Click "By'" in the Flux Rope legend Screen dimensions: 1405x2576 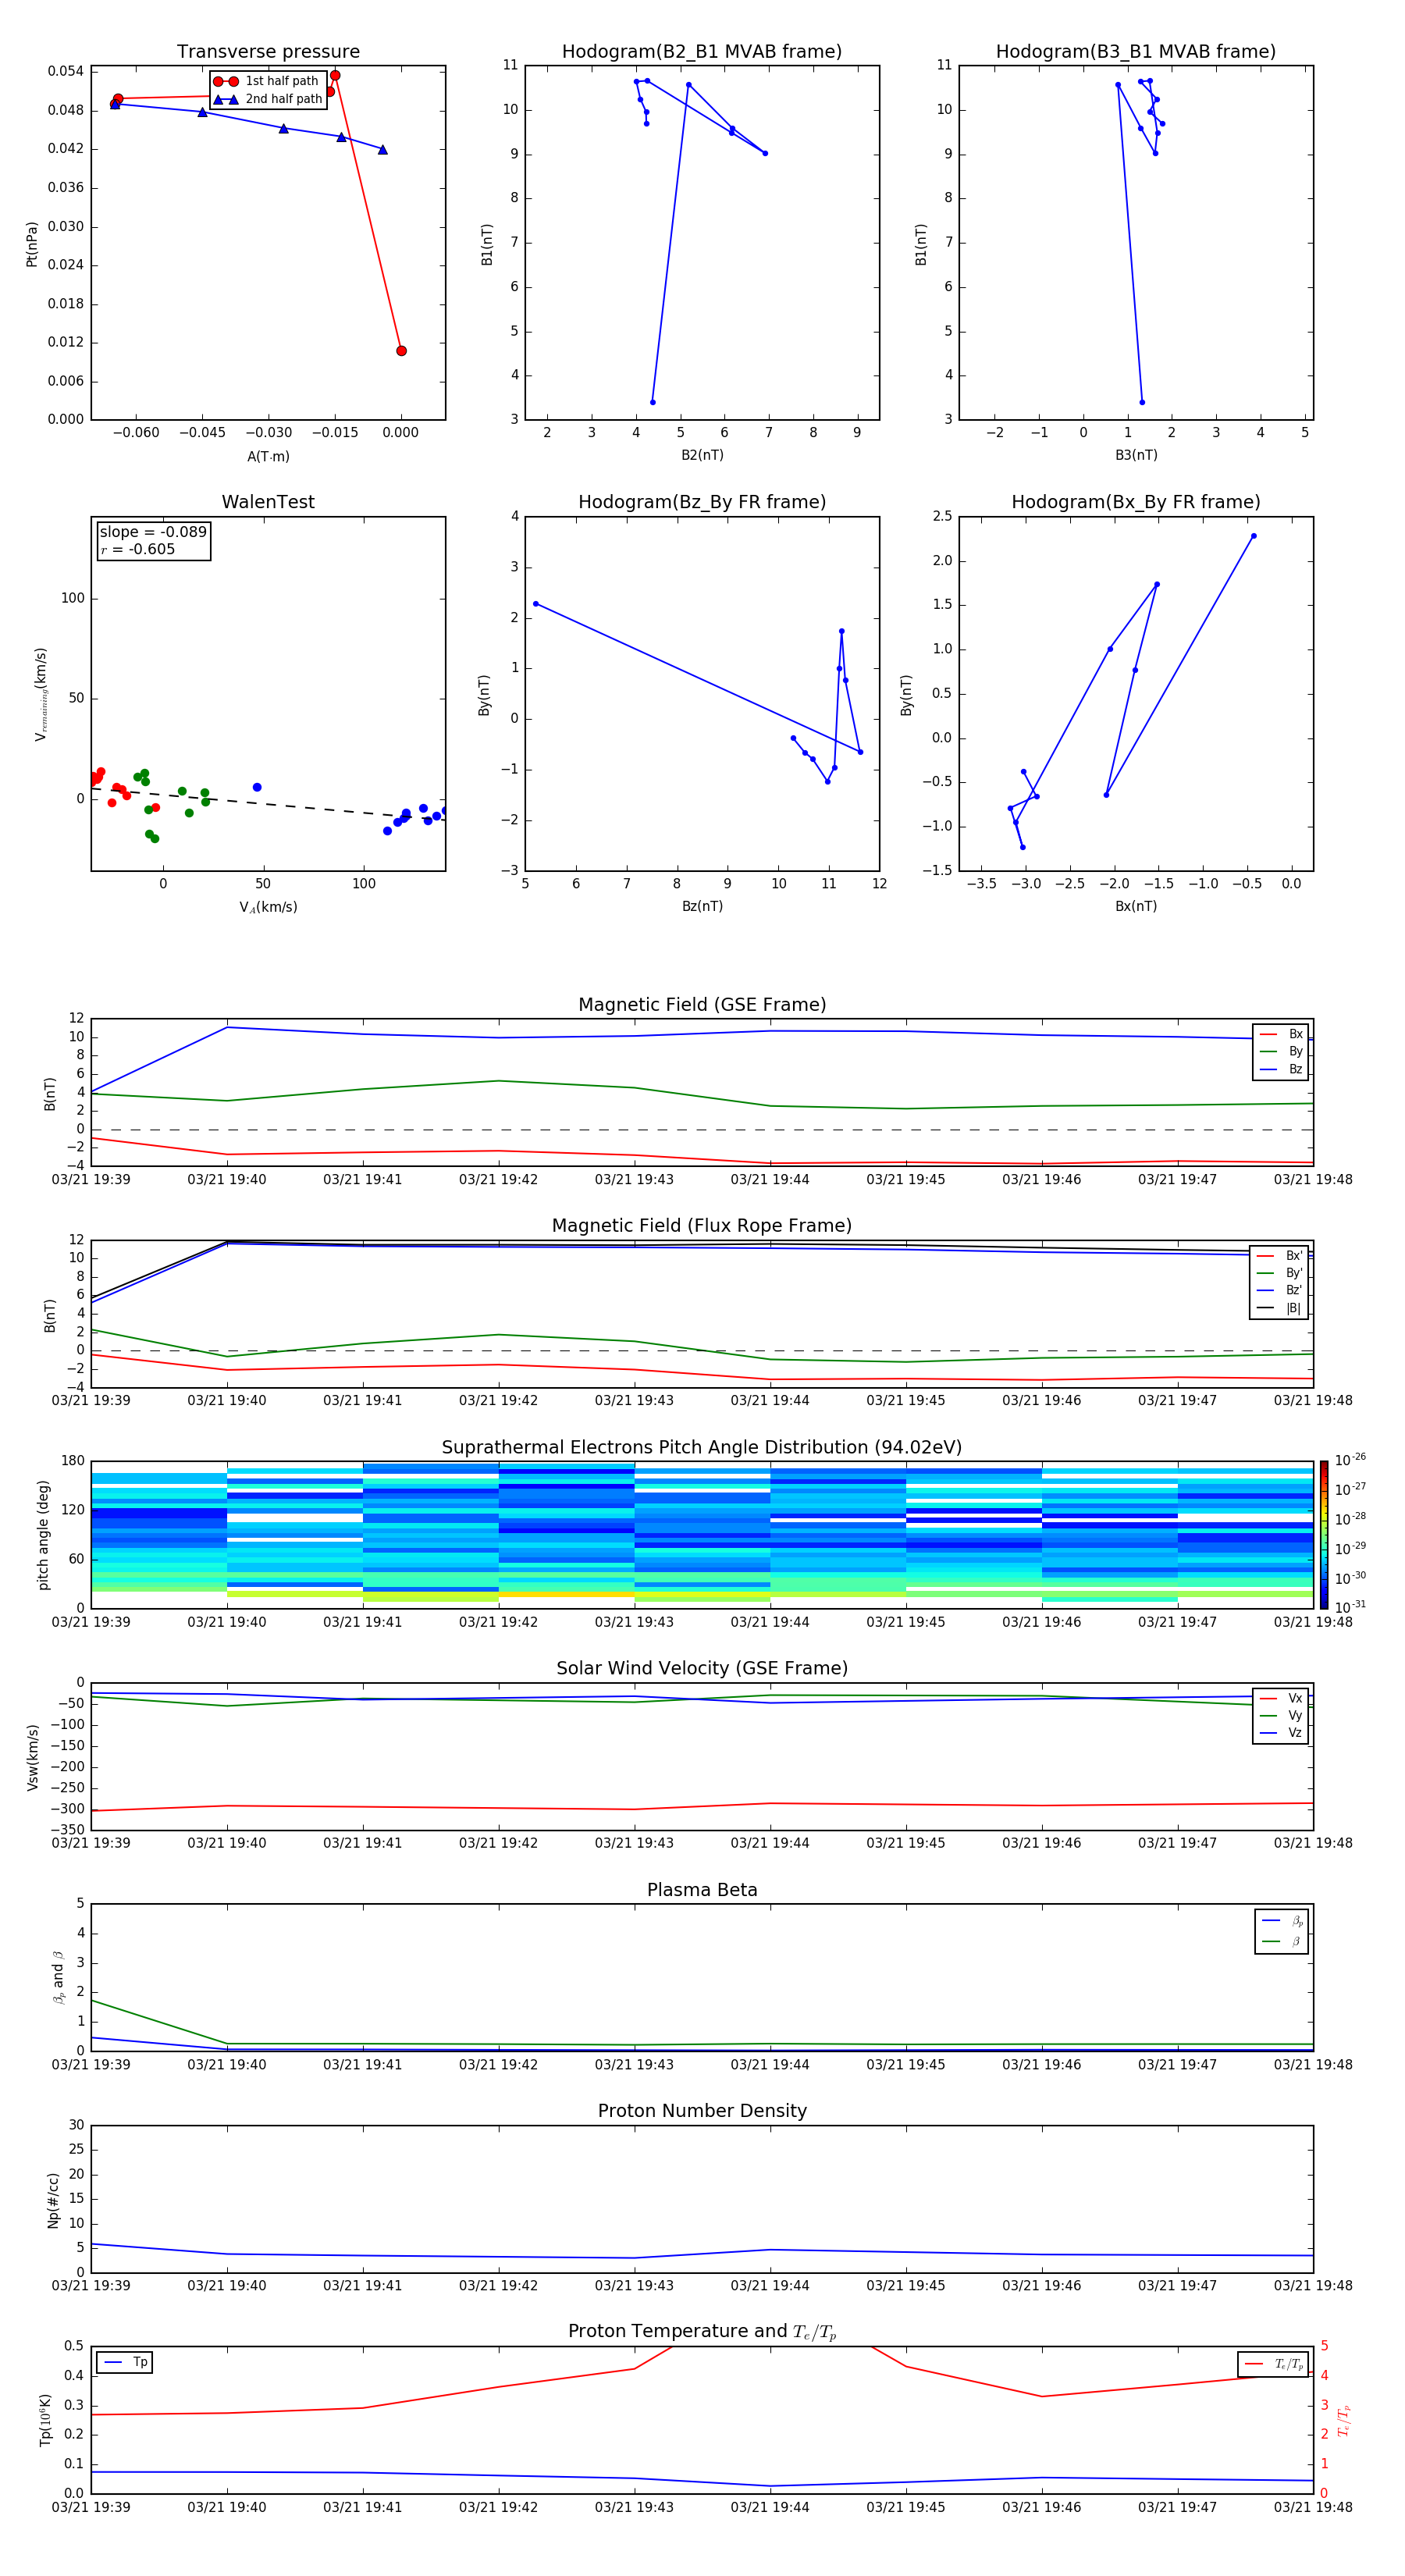(x=1293, y=1273)
